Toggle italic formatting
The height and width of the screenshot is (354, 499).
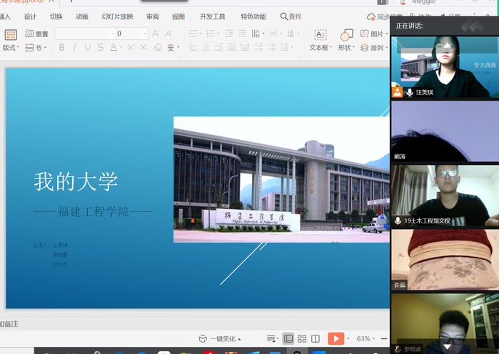coord(74,47)
